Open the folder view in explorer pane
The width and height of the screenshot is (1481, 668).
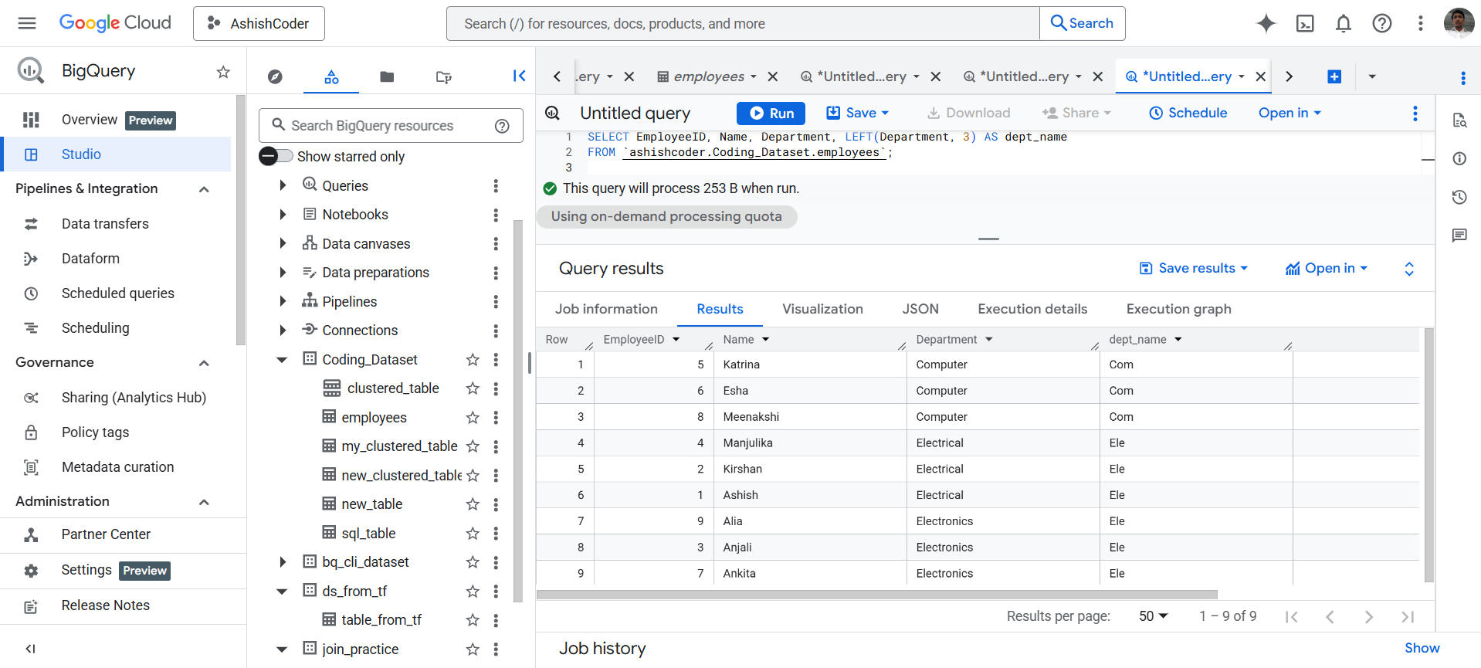tap(387, 76)
